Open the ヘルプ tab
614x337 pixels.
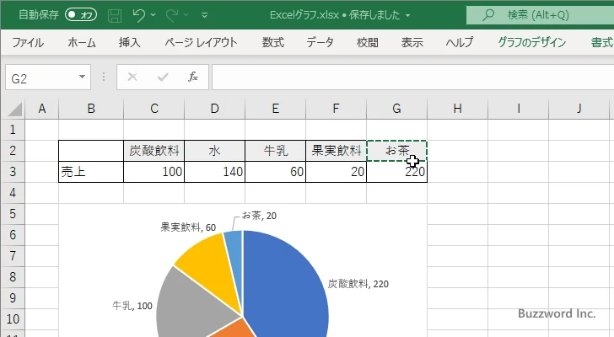point(460,42)
